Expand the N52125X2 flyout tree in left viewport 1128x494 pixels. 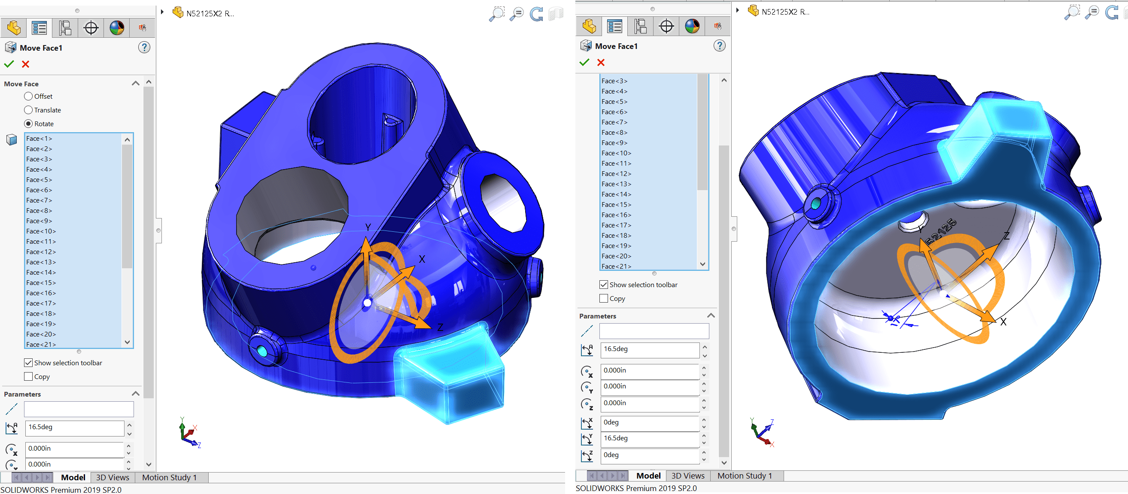click(x=162, y=13)
